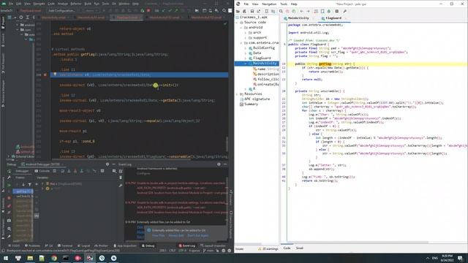This screenshot has height=263, width=468.
Task: Open the Navigation menu in JADX
Action: click(x=269, y=4)
